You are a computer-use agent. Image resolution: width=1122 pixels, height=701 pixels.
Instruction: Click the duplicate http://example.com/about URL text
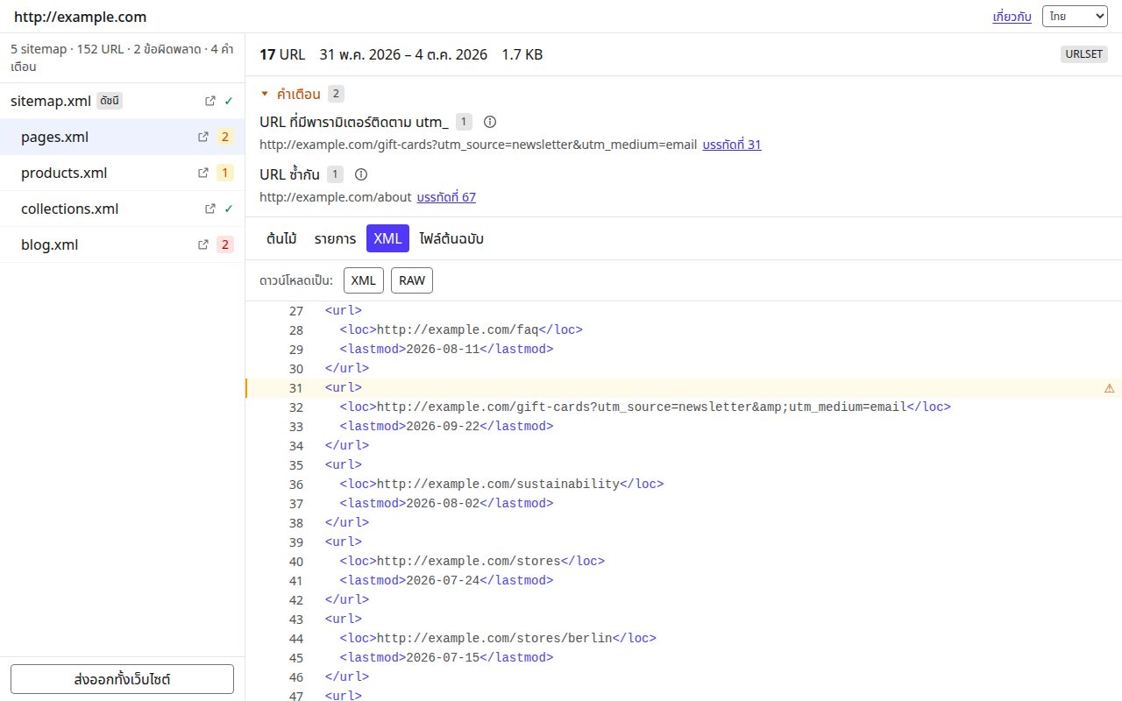click(x=334, y=197)
